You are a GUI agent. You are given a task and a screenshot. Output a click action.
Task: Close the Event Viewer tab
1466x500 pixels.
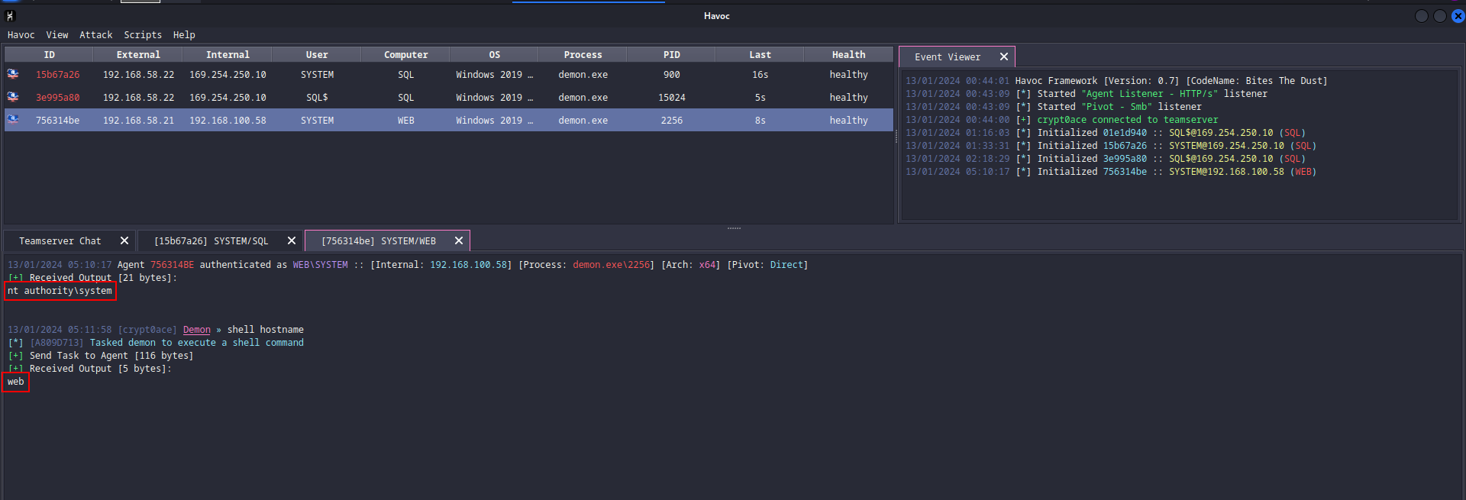[x=1004, y=57]
